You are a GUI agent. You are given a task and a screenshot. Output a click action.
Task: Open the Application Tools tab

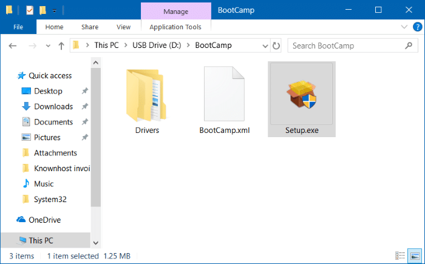[x=175, y=27]
